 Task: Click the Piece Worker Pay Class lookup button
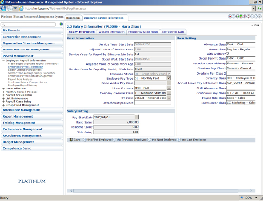point(169,83)
